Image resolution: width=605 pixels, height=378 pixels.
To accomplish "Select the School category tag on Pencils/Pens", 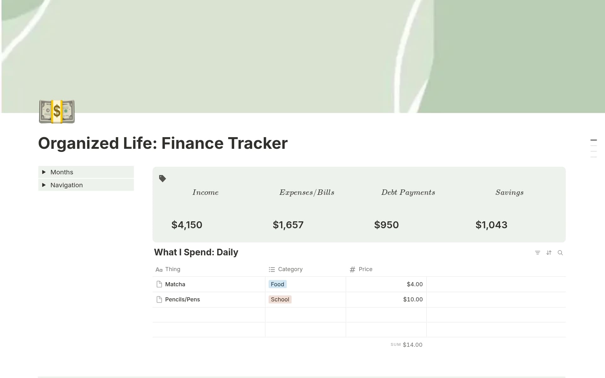I will point(280,299).
